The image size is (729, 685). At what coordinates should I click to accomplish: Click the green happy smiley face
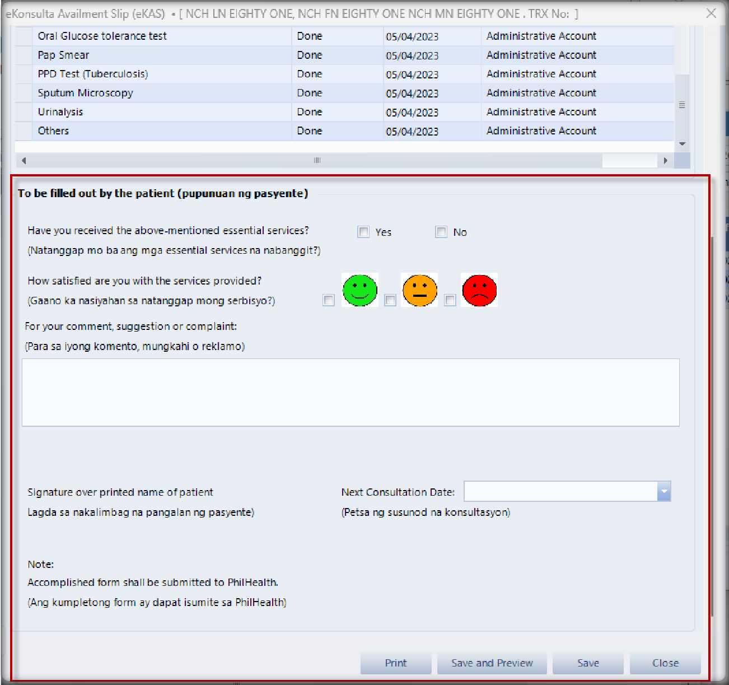click(360, 290)
